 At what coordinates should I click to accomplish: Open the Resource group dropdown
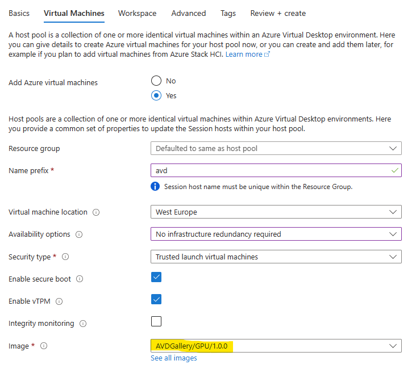click(x=276, y=148)
